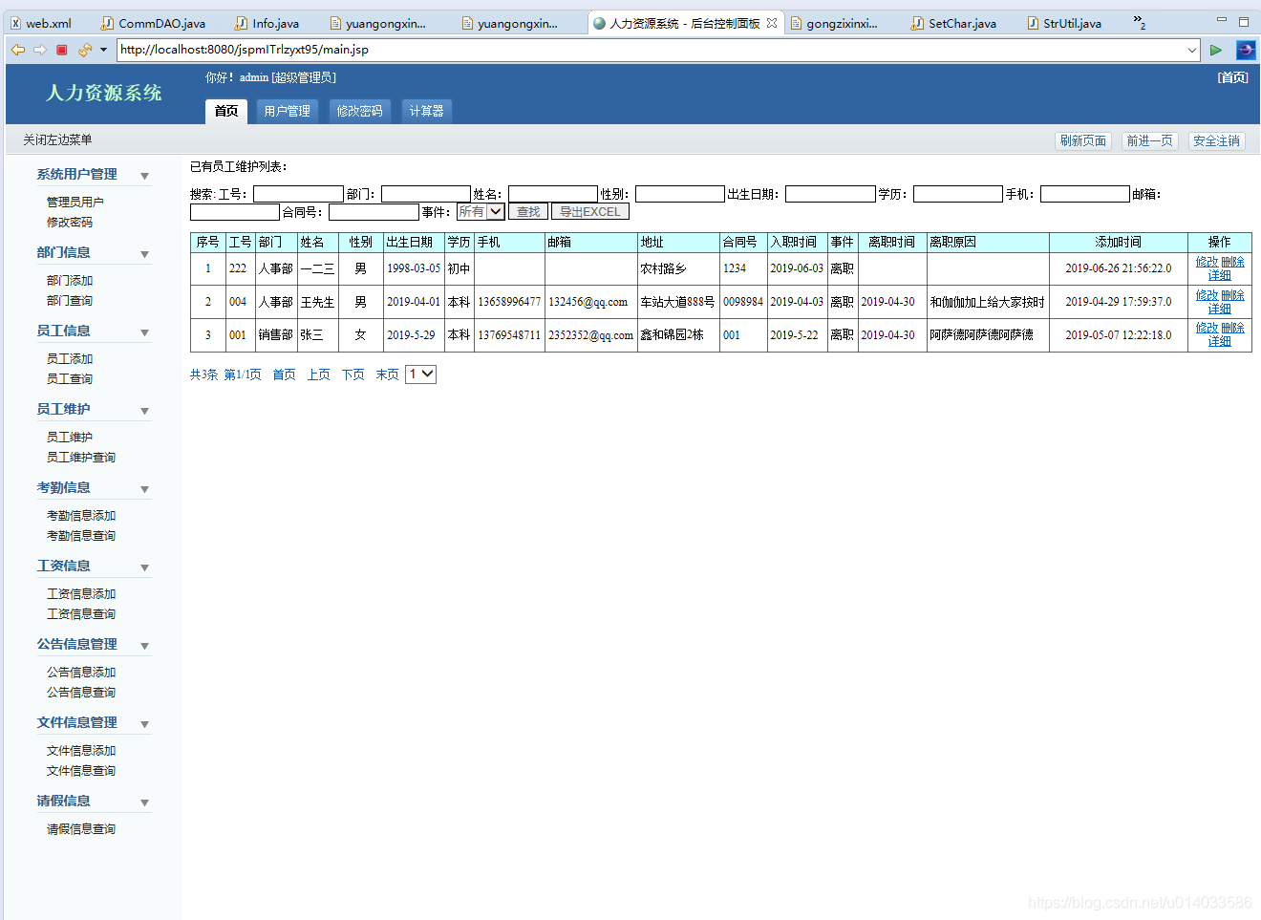The image size is (1261, 920).
Task: Click the red stop loading icon
Action: [x=62, y=50]
